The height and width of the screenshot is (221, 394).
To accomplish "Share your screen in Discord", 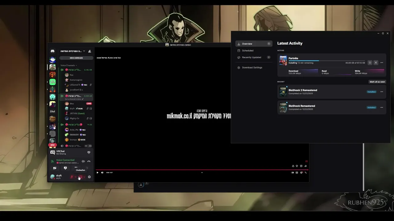I will pyautogui.click(x=65, y=168).
